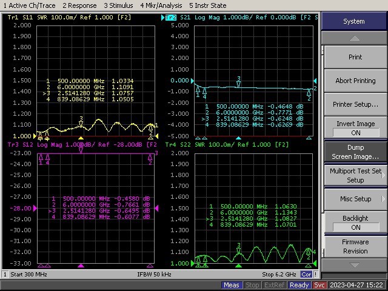
Task: Click the System softkey header
Action: pyautogui.click(x=354, y=21)
